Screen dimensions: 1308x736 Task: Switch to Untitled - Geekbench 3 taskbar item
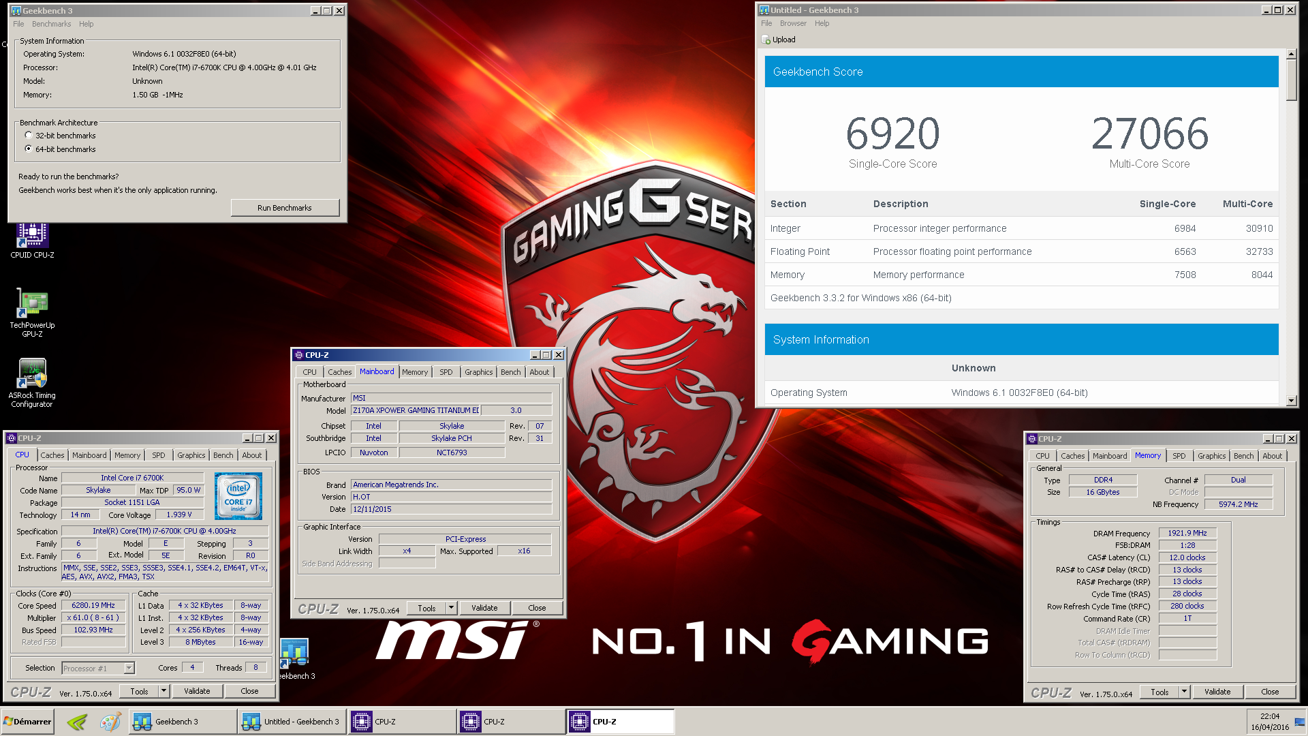coord(292,722)
